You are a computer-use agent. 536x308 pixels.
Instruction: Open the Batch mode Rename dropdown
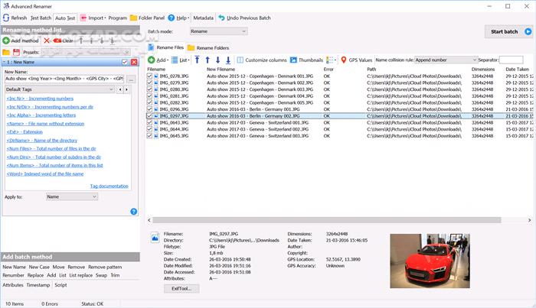coord(219,31)
